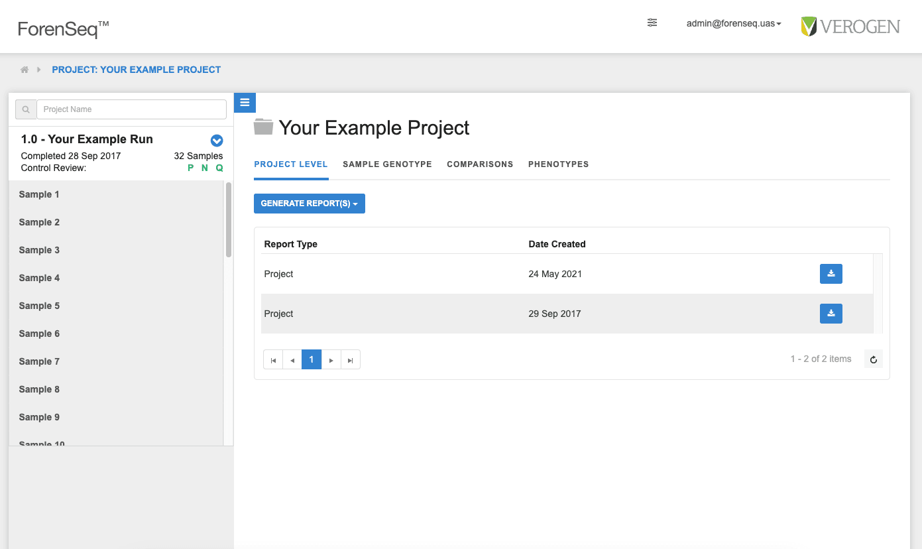Click the home icon in breadcrumb
This screenshot has width=922, height=549.
(x=25, y=70)
